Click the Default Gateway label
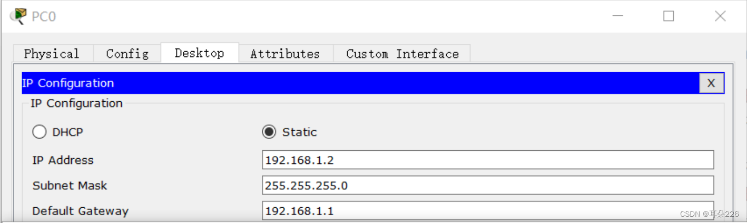This screenshot has width=747, height=223. pyautogui.click(x=80, y=211)
